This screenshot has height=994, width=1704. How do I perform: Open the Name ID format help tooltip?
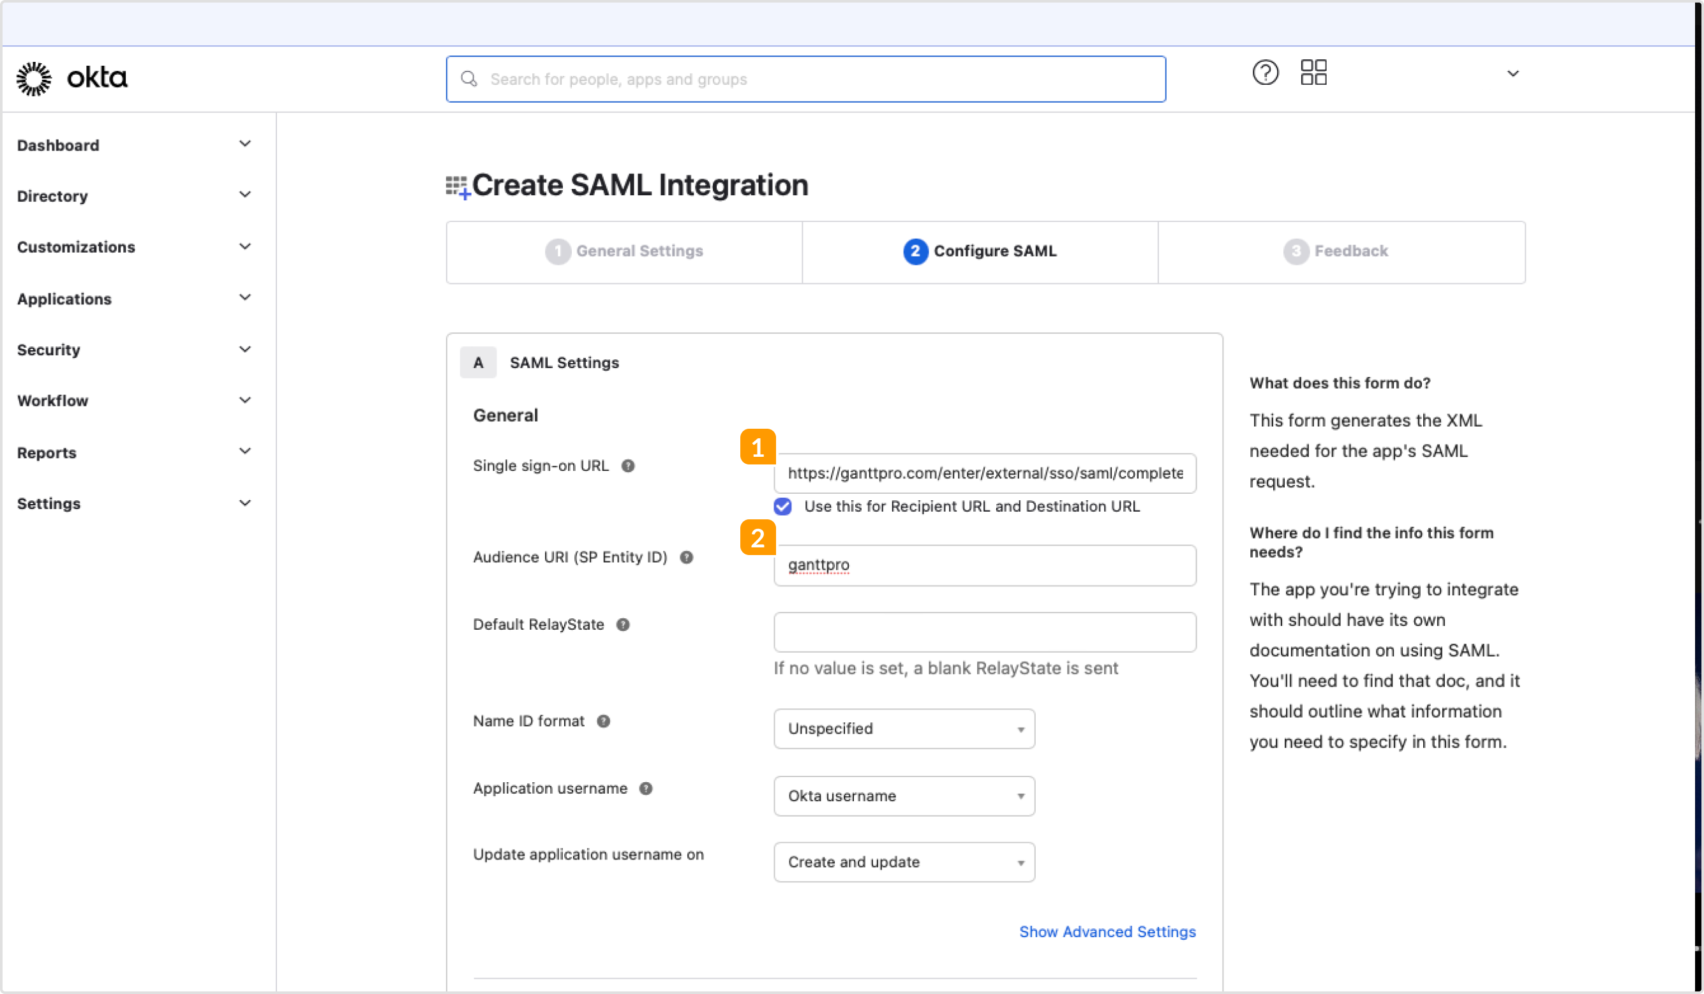(x=604, y=722)
